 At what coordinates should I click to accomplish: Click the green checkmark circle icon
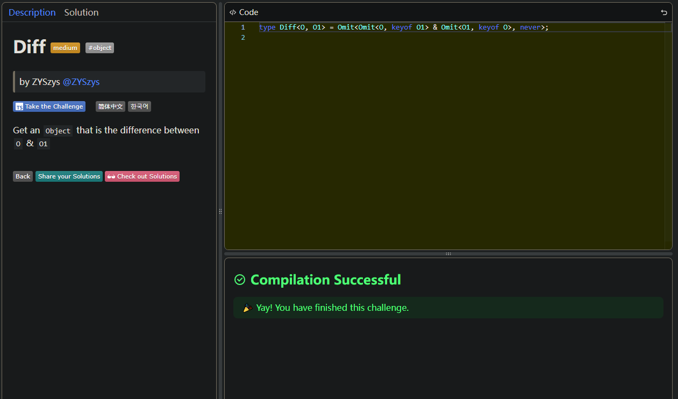(240, 280)
